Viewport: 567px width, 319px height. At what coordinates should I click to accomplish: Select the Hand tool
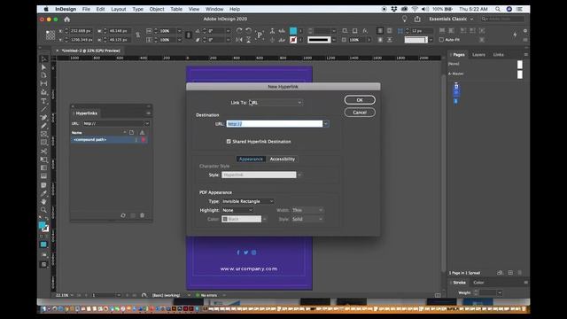click(x=43, y=201)
